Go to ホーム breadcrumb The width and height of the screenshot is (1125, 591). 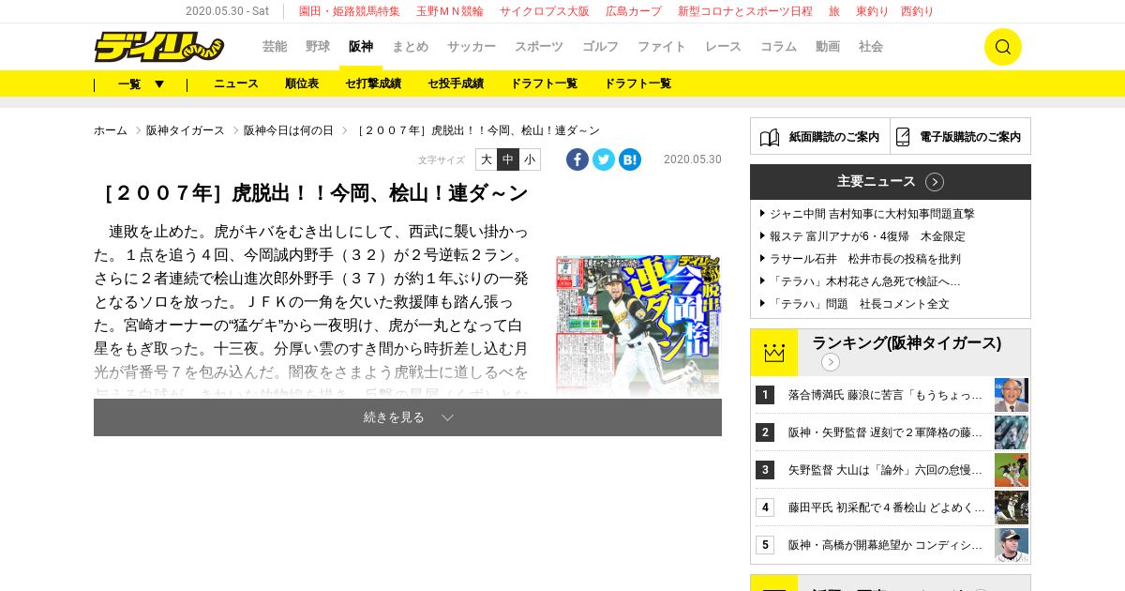coord(111,130)
